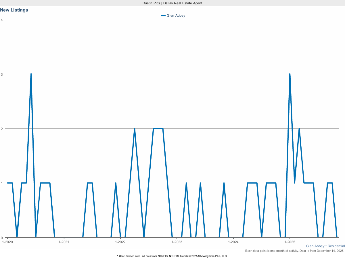Click the 1-2024 x-axis label
The height and width of the screenshot is (259, 345).
pyautogui.click(x=233, y=242)
